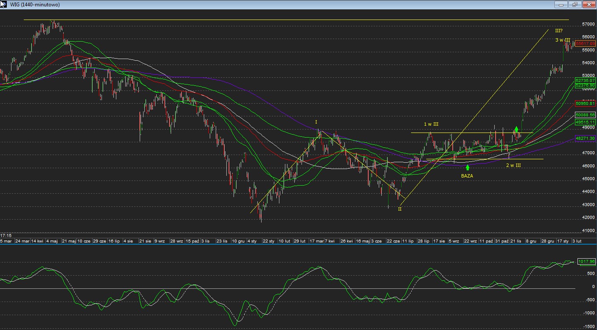Screen dimensions: 597x330
Task: Click the "2 w III" annotation label
Action: coord(513,165)
